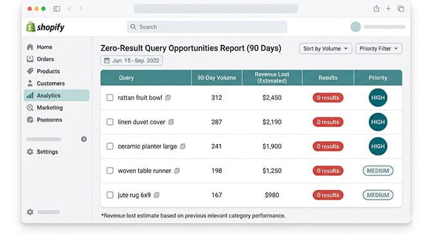
Task: Click the Results column header
Action: (x=328, y=77)
